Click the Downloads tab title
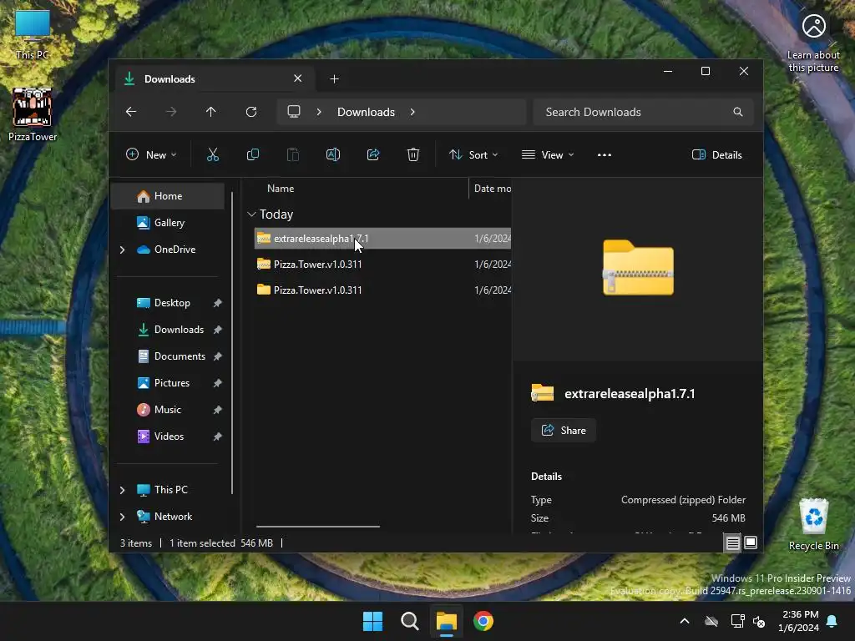The height and width of the screenshot is (641, 855). pyautogui.click(x=169, y=79)
